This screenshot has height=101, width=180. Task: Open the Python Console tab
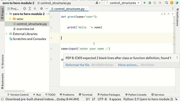pyautogui.click(x=136, y=95)
